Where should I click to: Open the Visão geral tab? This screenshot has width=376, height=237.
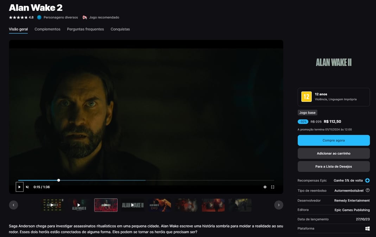click(x=18, y=29)
